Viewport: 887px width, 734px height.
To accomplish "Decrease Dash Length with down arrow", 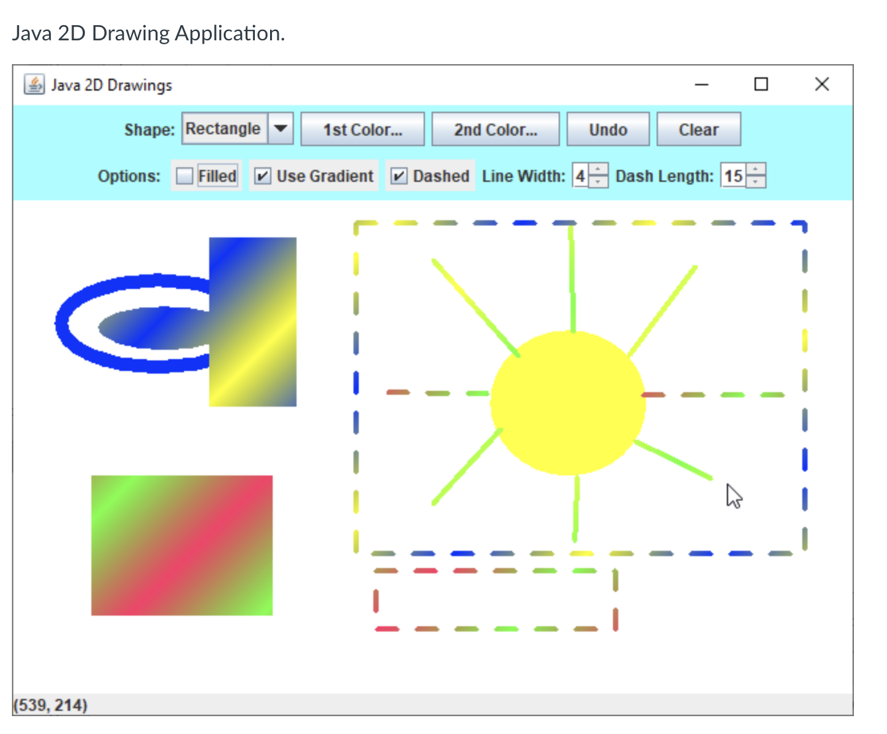I will click(x=756, y=182).
